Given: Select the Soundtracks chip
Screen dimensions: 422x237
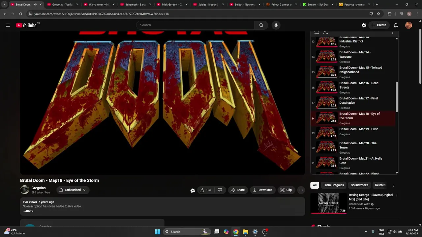Looking at the screenshot, I should pyautogui.click(x=359, y=185).
